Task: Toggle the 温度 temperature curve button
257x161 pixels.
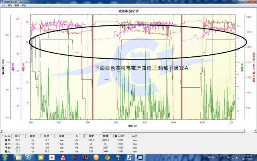Action: click(91, 136)
